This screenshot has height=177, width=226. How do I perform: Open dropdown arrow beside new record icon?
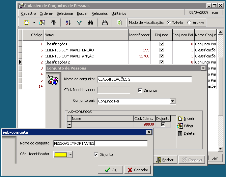(34, 23)
